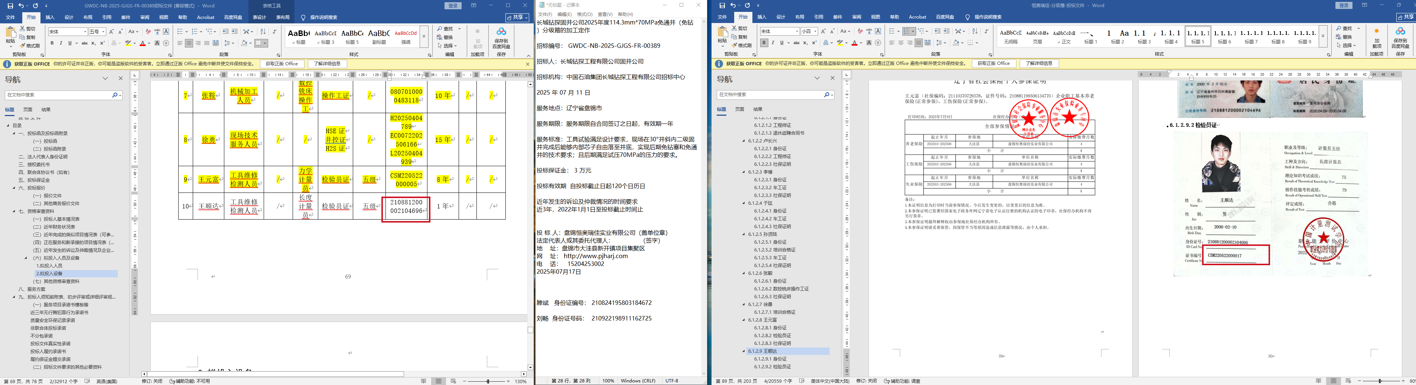Increase indent in right Word ribbon
1416x385 pixels.
[947, 31]
